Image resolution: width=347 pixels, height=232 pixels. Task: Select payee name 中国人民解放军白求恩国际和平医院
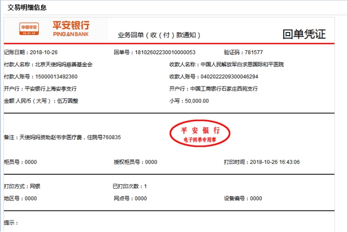click(242, 64)
